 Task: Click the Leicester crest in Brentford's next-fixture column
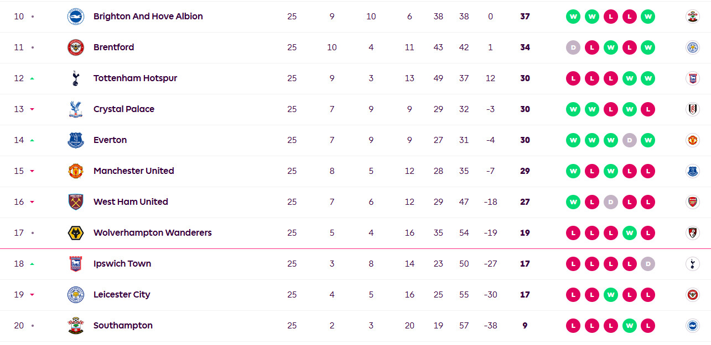click(692, 47)
